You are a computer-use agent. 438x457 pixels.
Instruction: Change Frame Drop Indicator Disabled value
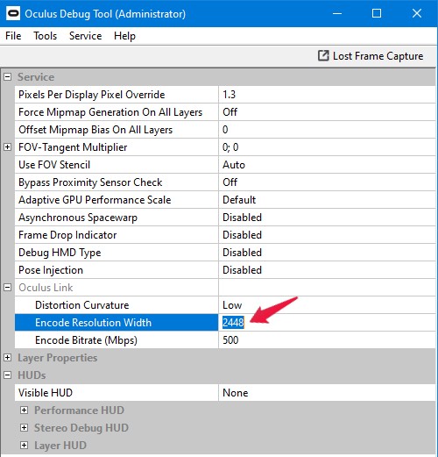click(327, 235)
